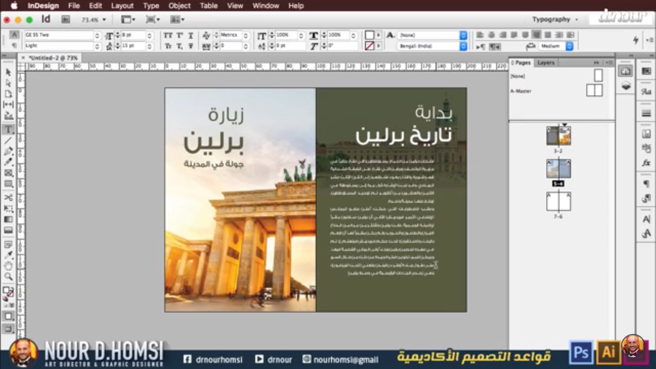
Task: Open the View Options dropdown
Action: pos(127,19)
